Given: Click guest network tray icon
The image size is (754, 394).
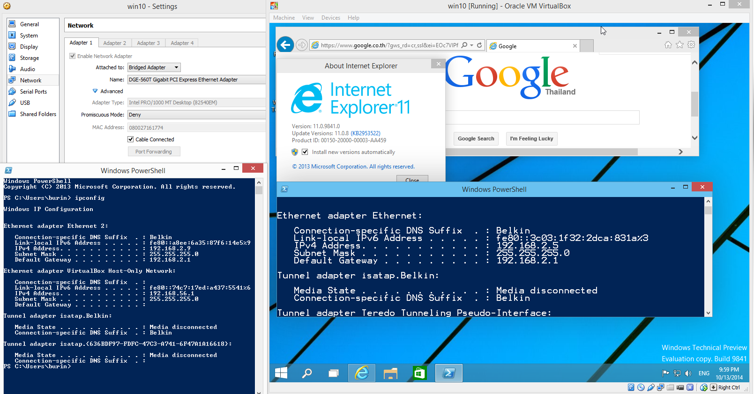Looking at the screenshot, I should 677,373.
